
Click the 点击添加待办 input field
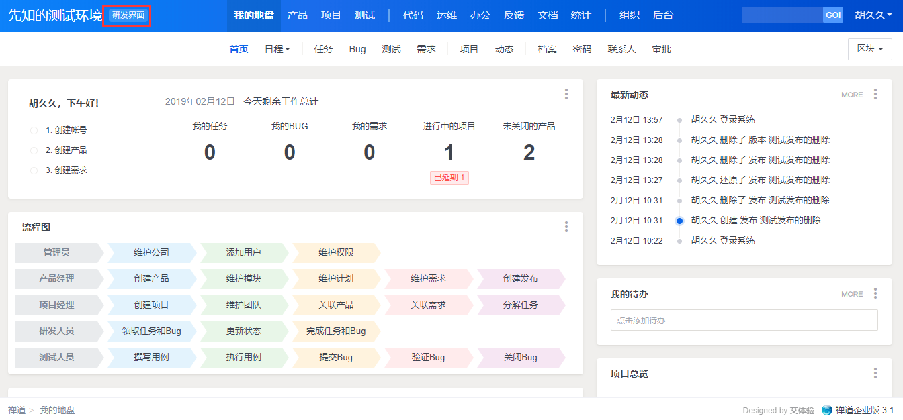744,320
